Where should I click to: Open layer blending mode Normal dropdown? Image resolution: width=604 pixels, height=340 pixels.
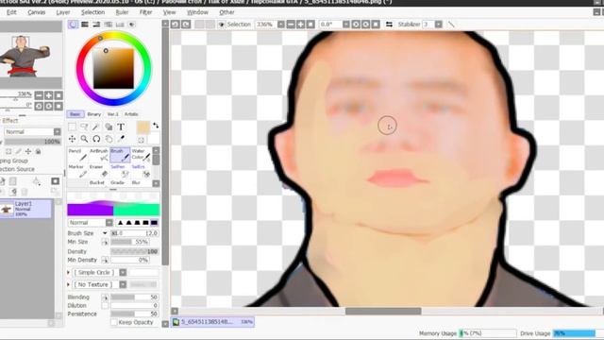point(57,132)
